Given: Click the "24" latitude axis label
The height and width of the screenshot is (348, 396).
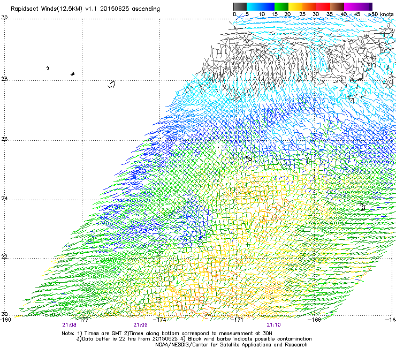Looking at the screenshot, I should [x=4, y=199].
